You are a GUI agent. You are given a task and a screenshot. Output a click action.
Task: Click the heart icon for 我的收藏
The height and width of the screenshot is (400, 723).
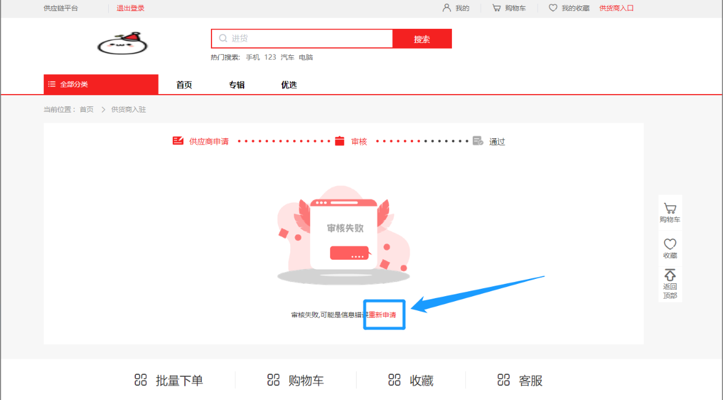(x=553, y=8)
